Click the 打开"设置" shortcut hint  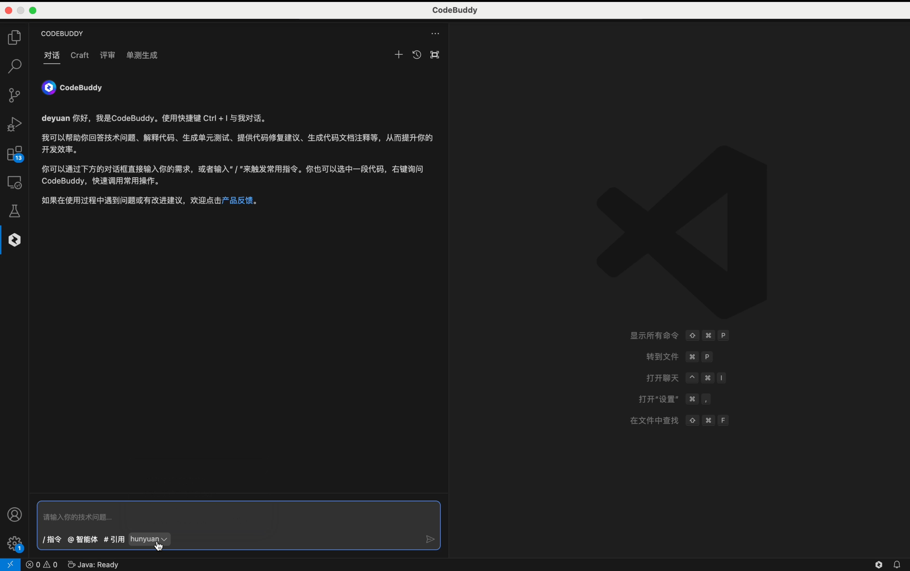[675, 399]
